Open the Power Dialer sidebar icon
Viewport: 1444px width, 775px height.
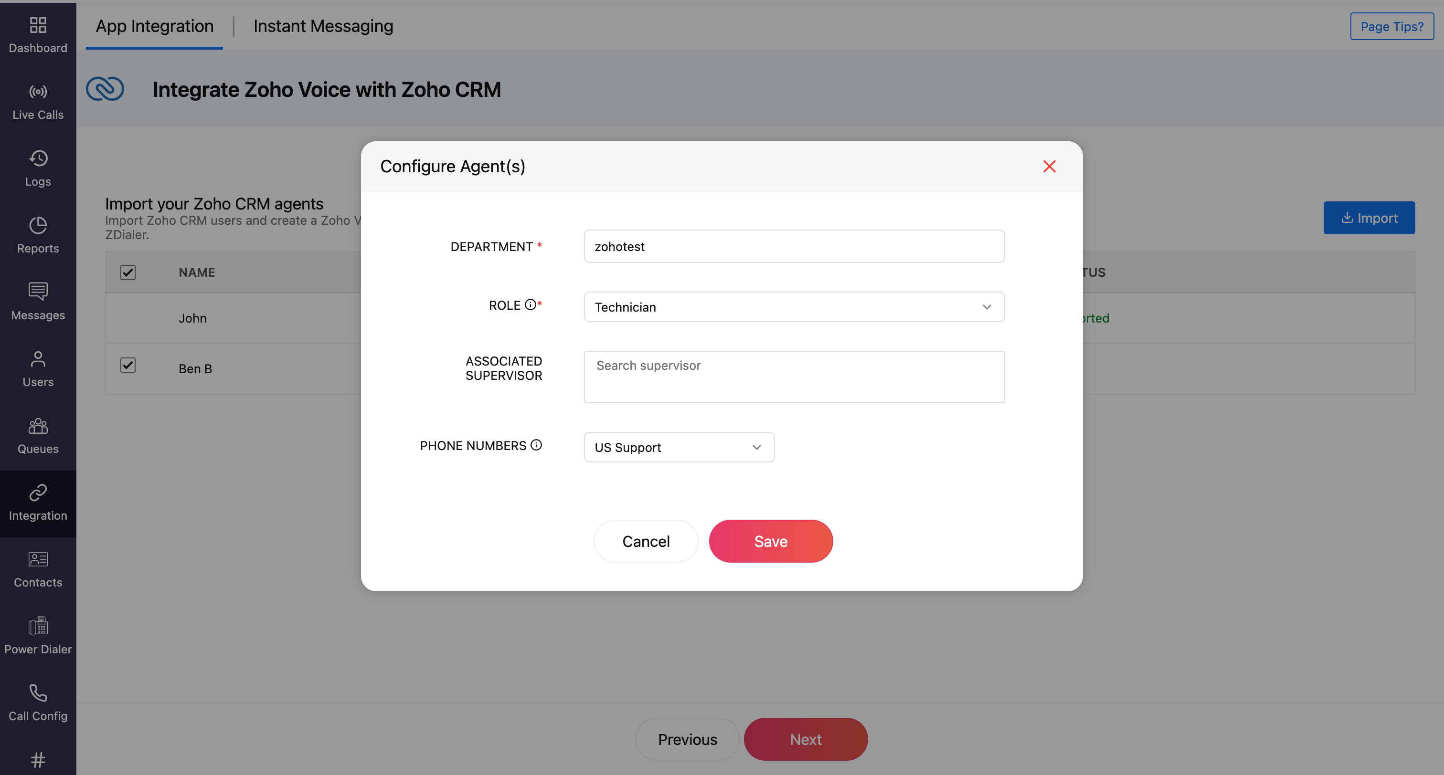click(x=38, y=626)
